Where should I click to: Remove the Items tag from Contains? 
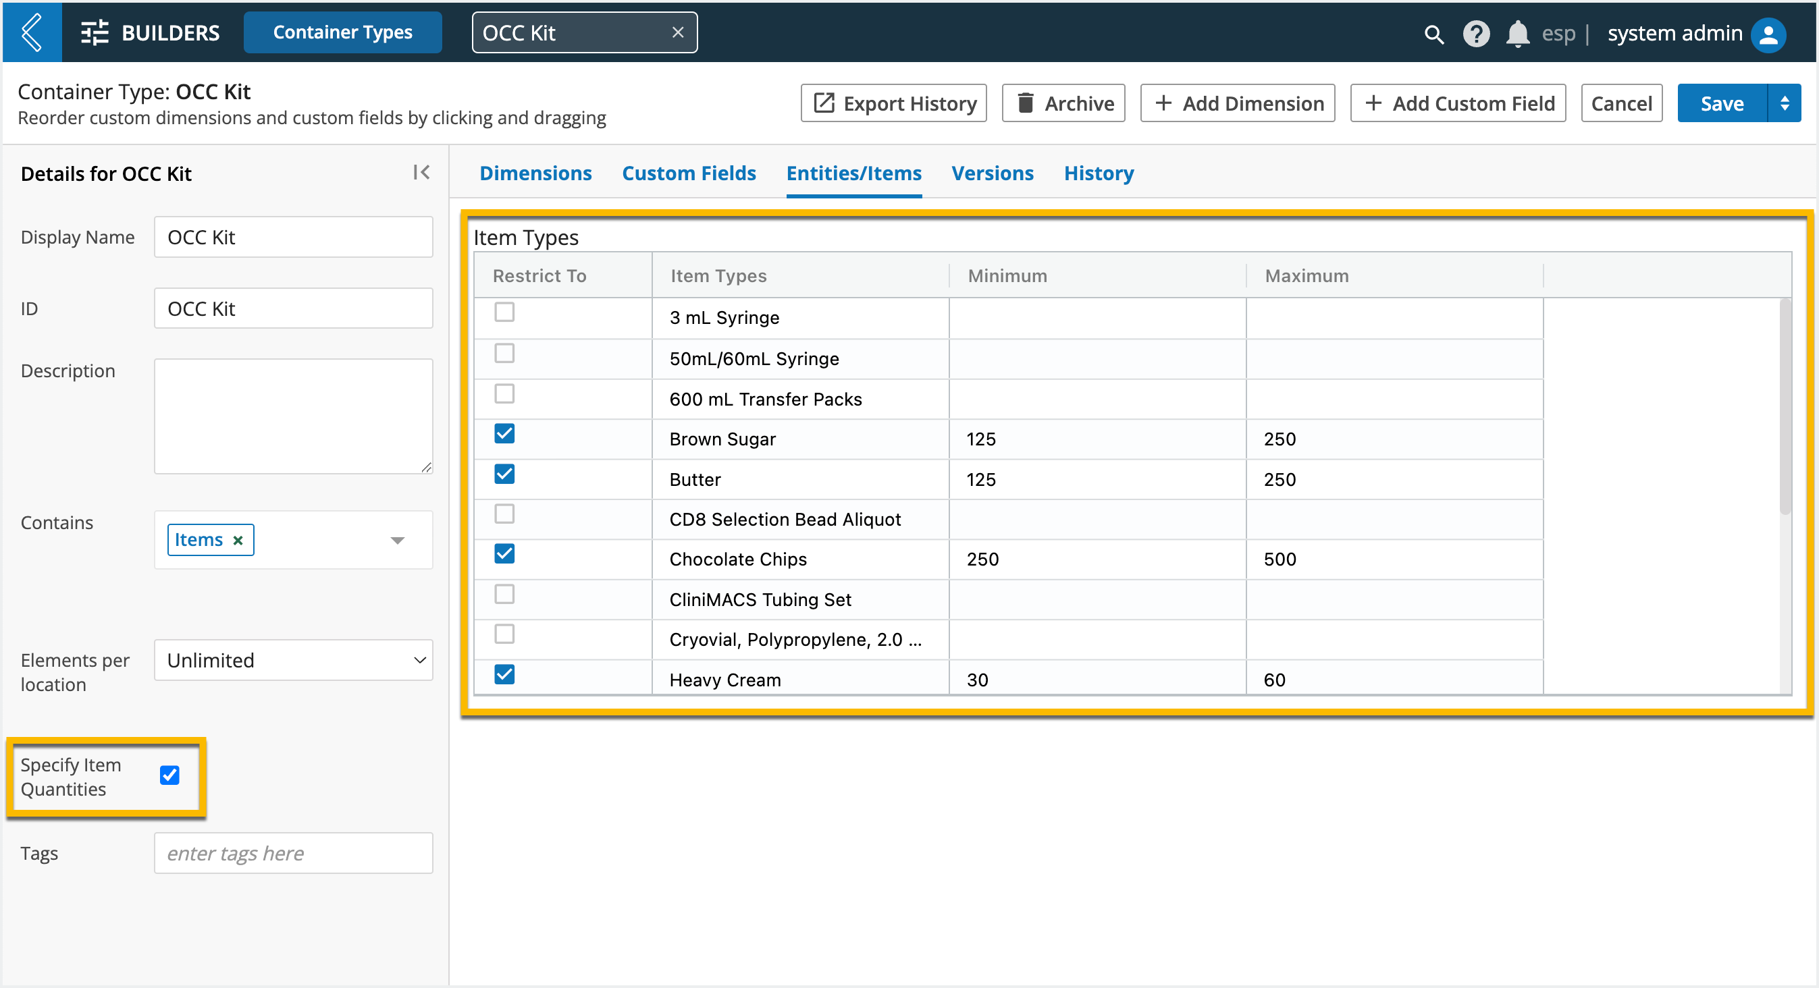pos(238,540)
